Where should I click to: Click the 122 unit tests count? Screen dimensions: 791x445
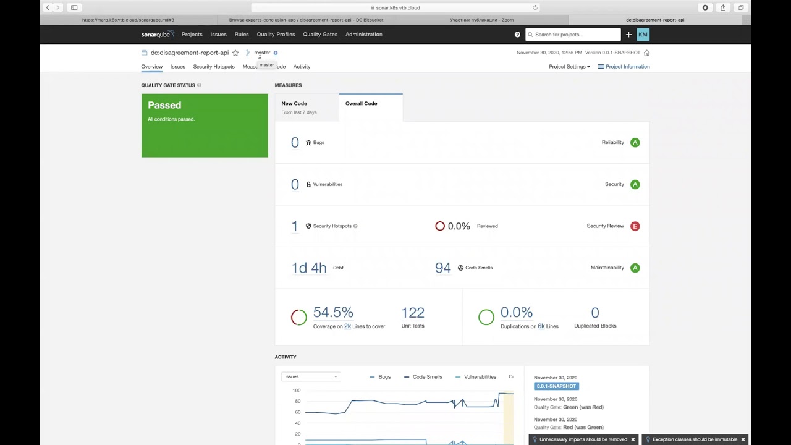pyautogui.click(x=413, y=313)
